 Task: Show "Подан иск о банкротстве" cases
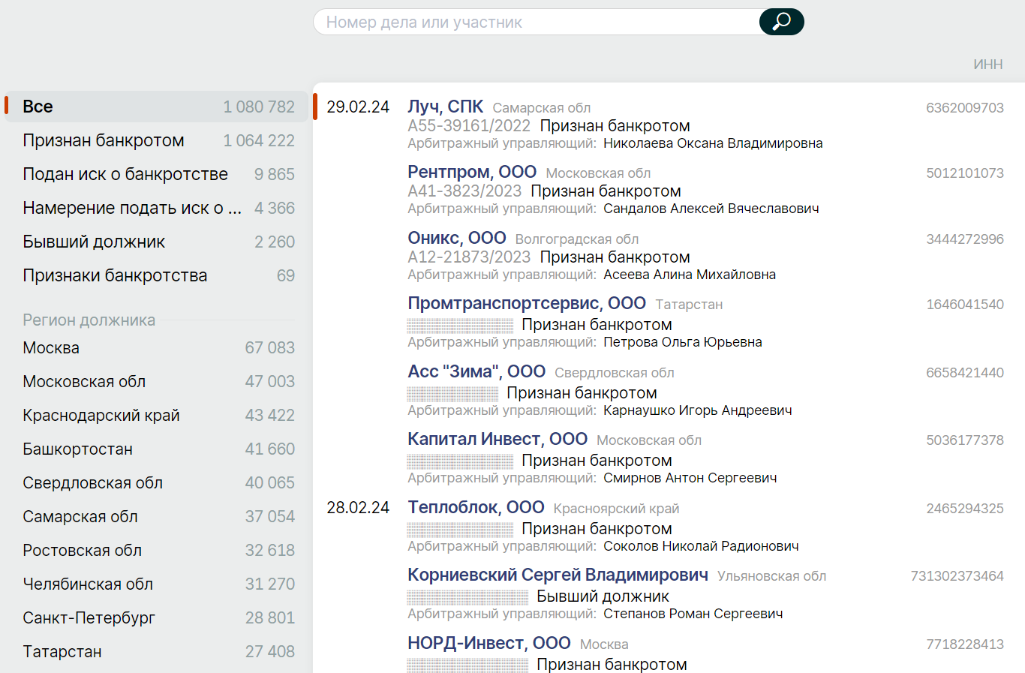[x=125, y=174]
